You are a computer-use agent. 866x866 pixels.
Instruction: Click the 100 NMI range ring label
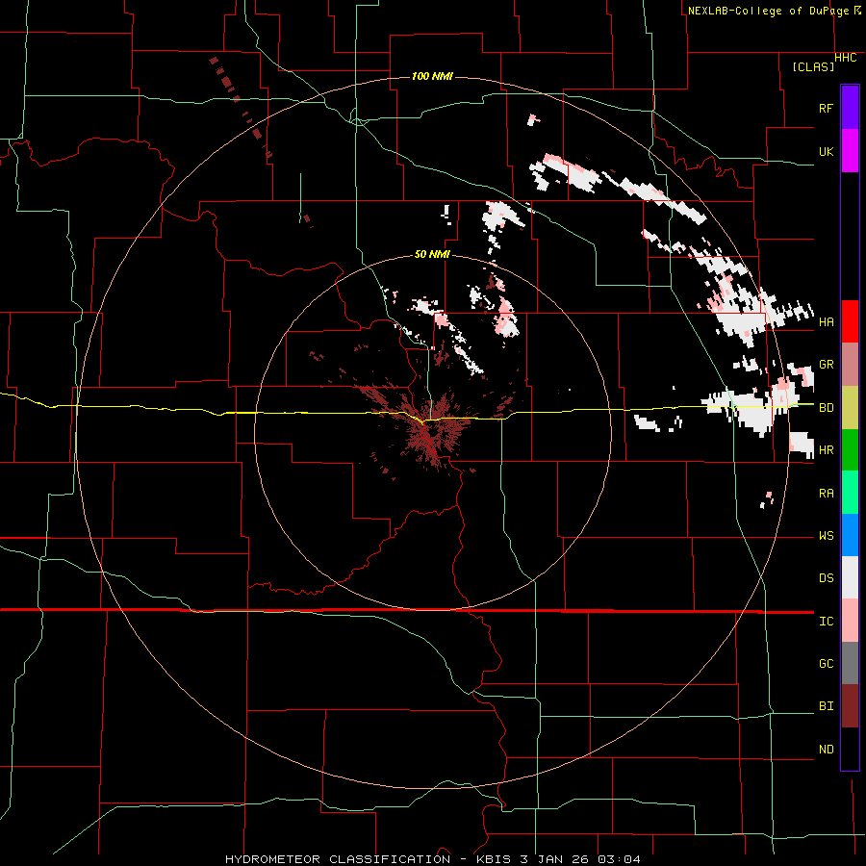(432, 76)
